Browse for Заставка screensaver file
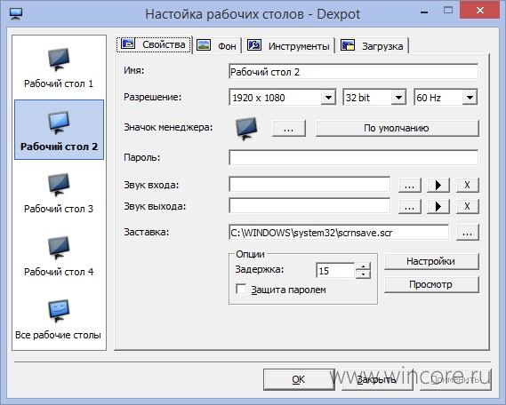Image resolution: width=506 pixels, height=405 pixels. click(467, 233)
